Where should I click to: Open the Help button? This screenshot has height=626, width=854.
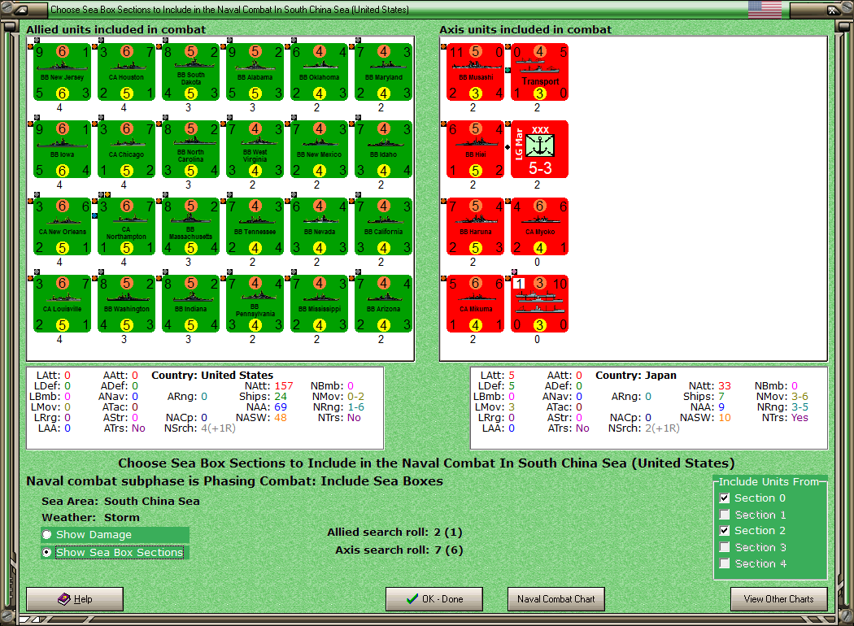(75, 599)
